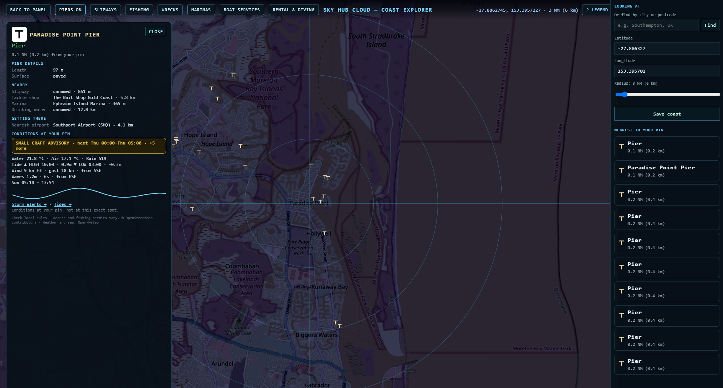
Task: Click 'The Bait Shop Gold Coast · 5.8 km'
Action: [x=94, y=97]
